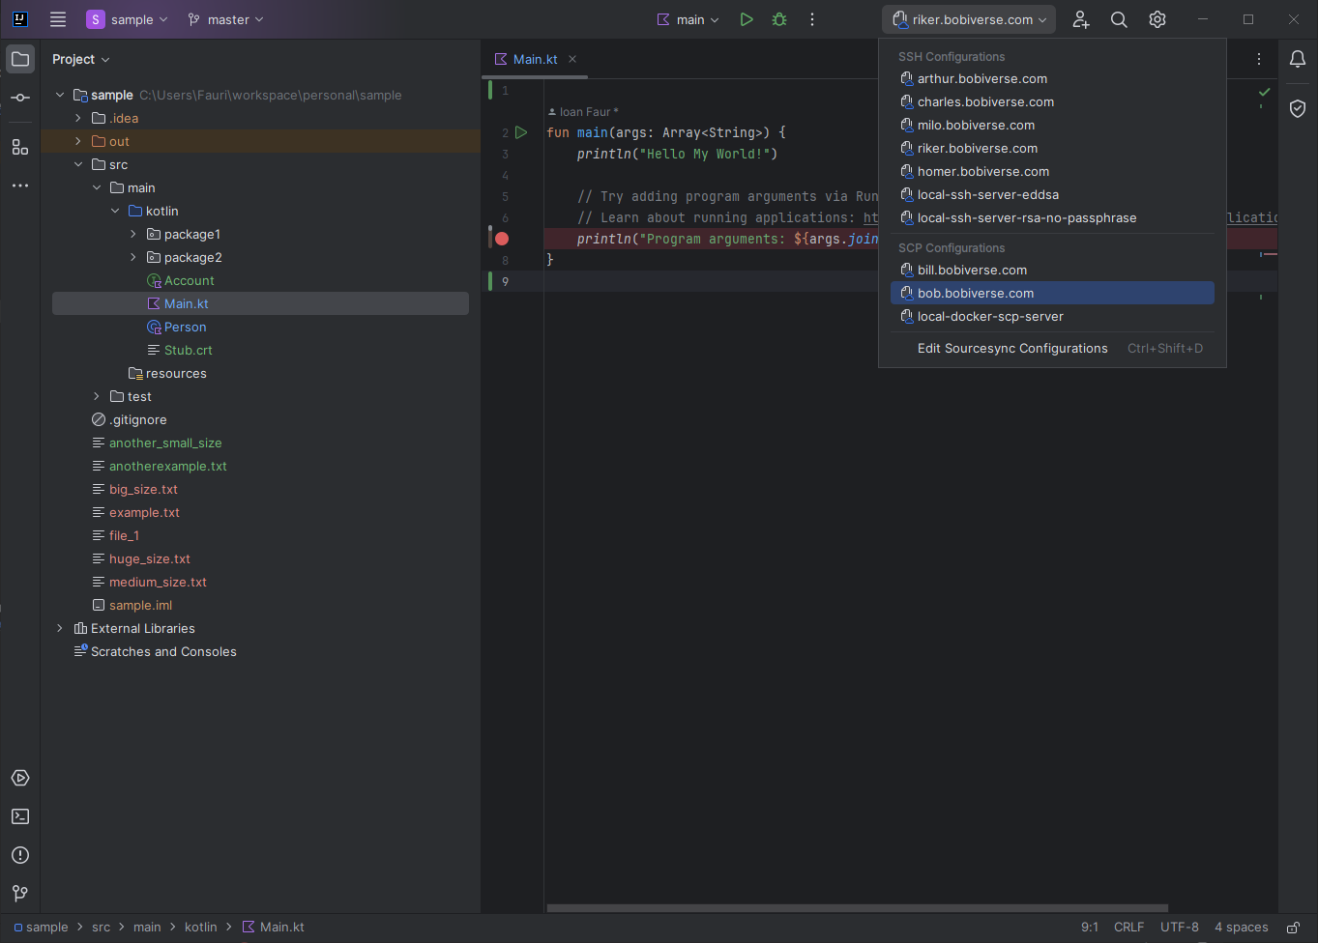Click the shield icon in right sidebar
Screen dimensions: 1318x943
pos(1298,108)
